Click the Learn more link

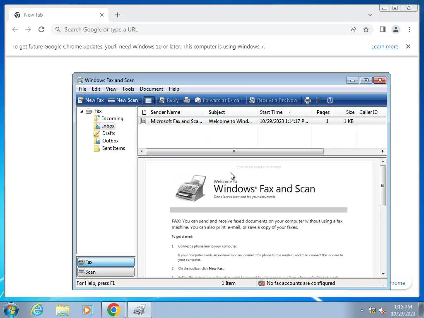(385, 46)
